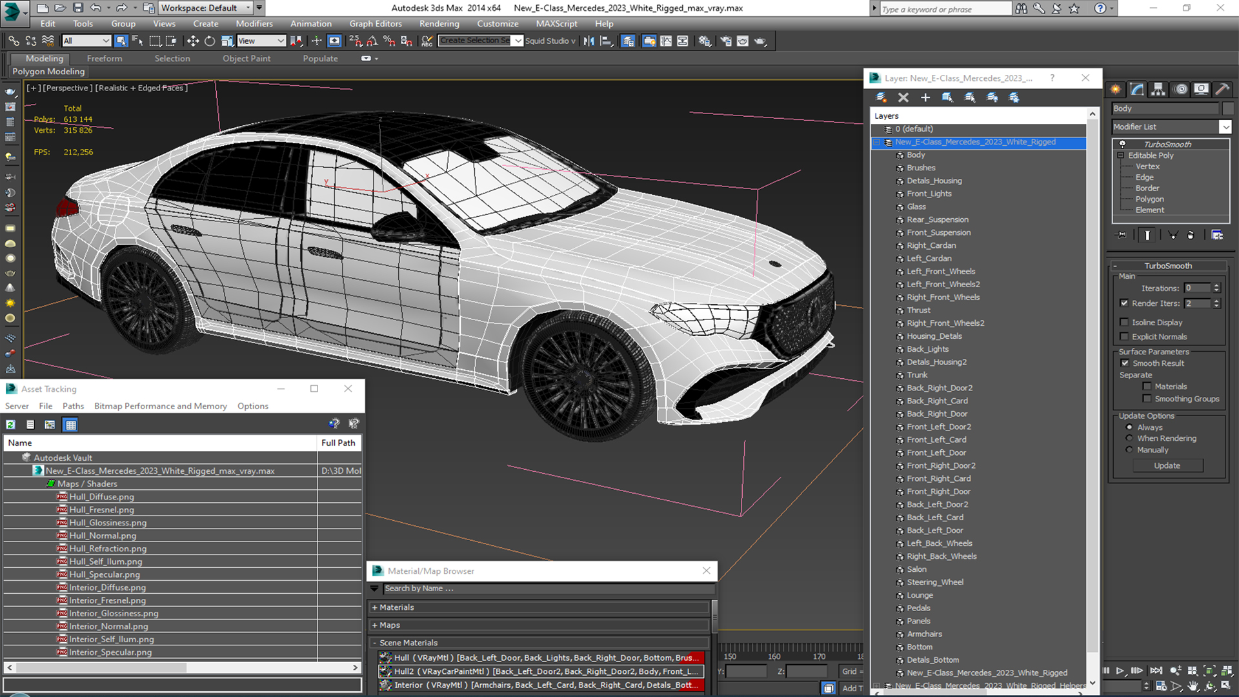Image resolution: width=1239 pixels, height=697 pixels.
Task: Expand the Materials group in Material/Map Browser
Action: coord(374,607)
